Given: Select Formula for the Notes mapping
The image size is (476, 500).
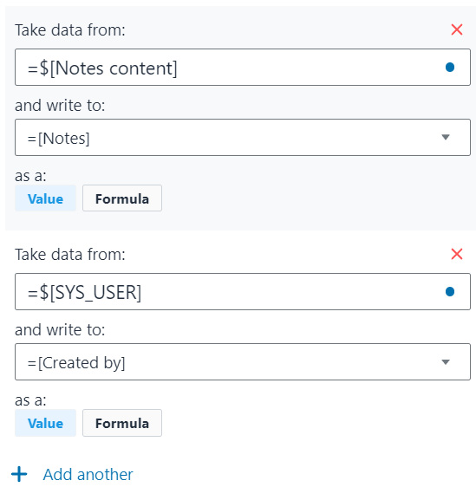Looking at the screenshot, I should click(122, 198).
